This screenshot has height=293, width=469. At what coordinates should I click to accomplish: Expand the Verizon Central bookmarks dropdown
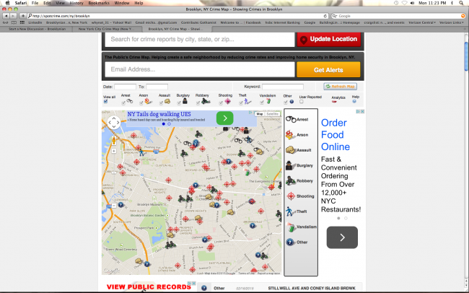(x=422, y=22)
